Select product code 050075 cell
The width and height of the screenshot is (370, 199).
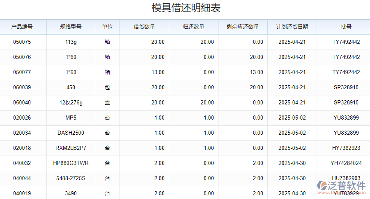coord(22,42)
